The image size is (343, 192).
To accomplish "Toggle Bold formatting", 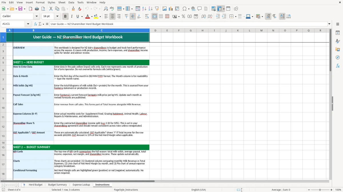I will tap(65, 16).
